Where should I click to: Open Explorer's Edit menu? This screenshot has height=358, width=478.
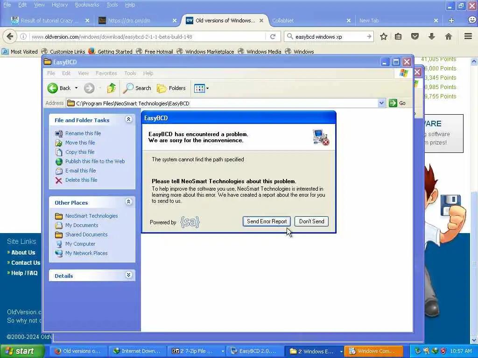tap(66, 73)
